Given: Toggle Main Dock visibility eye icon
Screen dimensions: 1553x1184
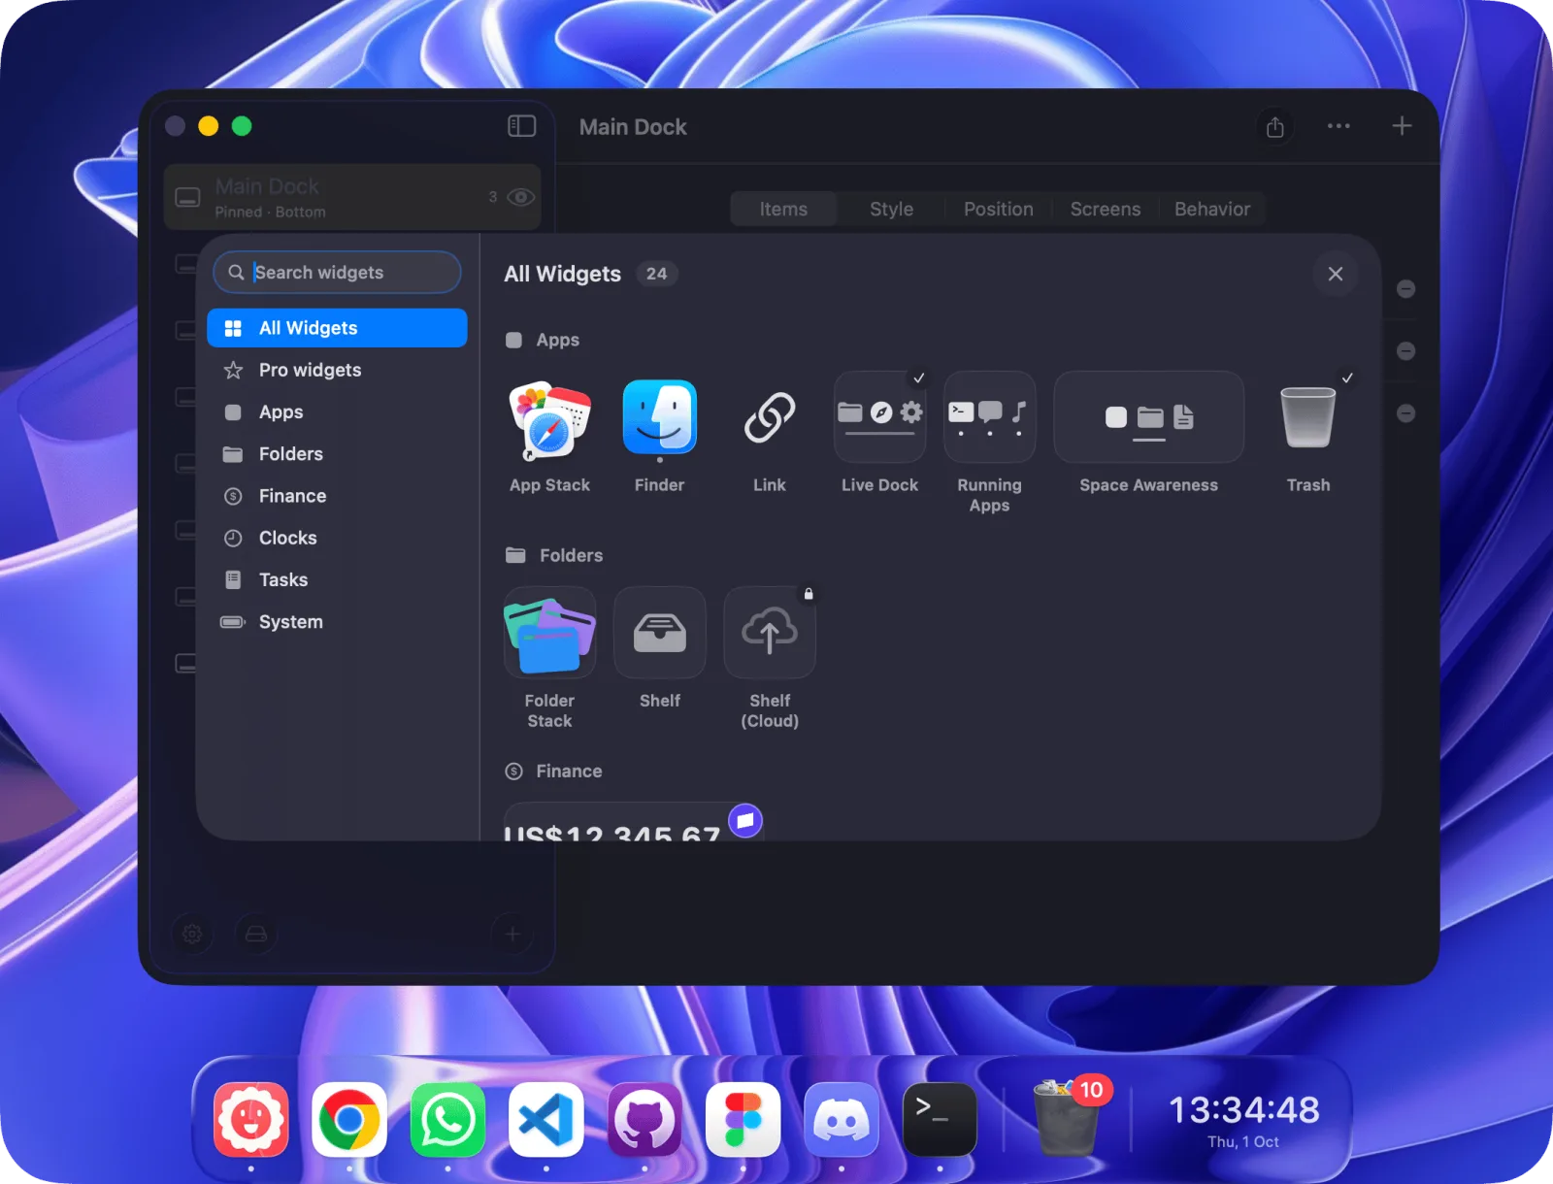Looking at the screenshot, I should pos(521,197).
